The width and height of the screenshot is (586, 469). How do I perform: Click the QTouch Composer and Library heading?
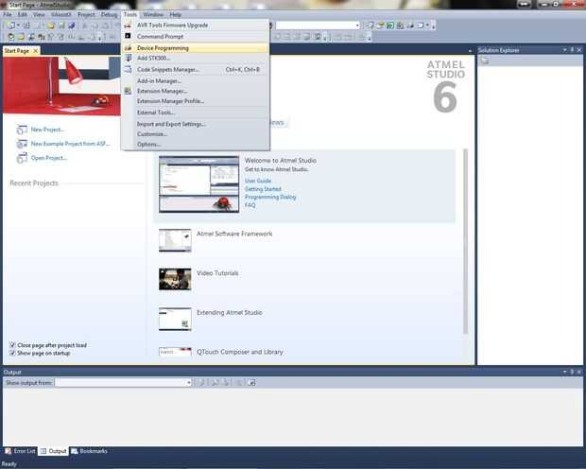[239, 352]
